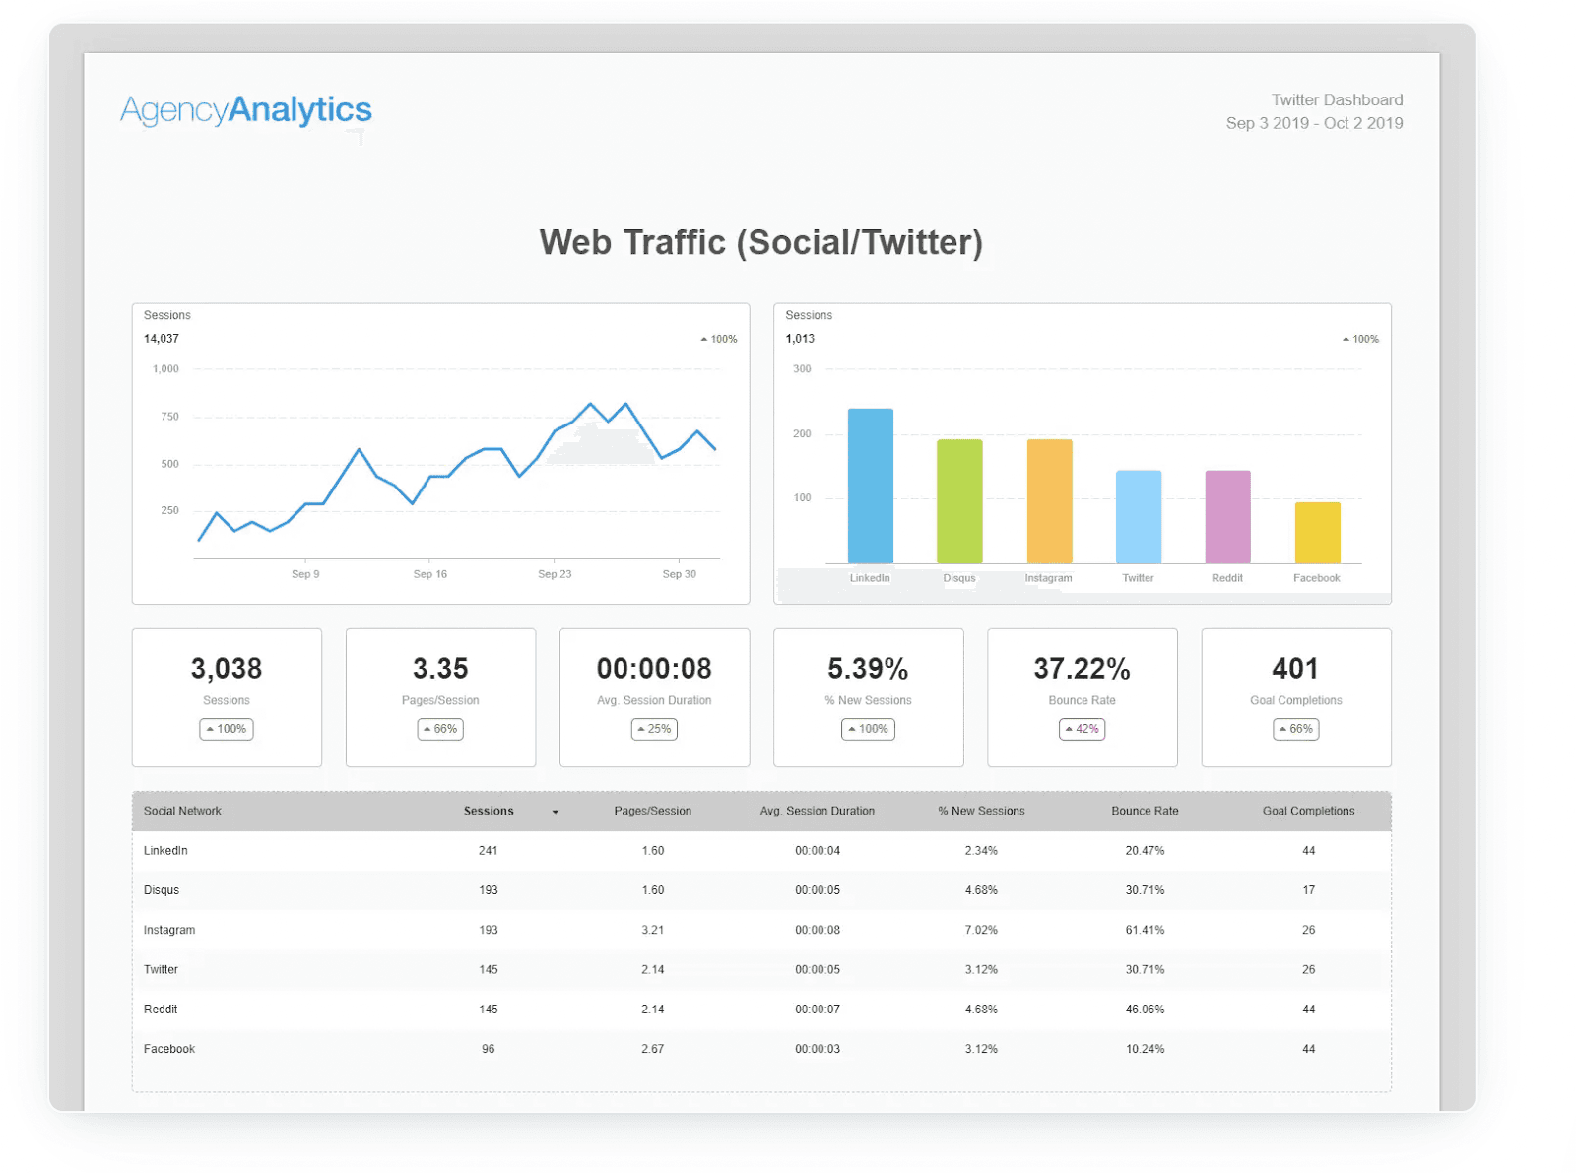Select the blue LinkedIn bar in the chart
Image resolution: width=1576 pixels, height=1173 pixels.
point(869,483)
